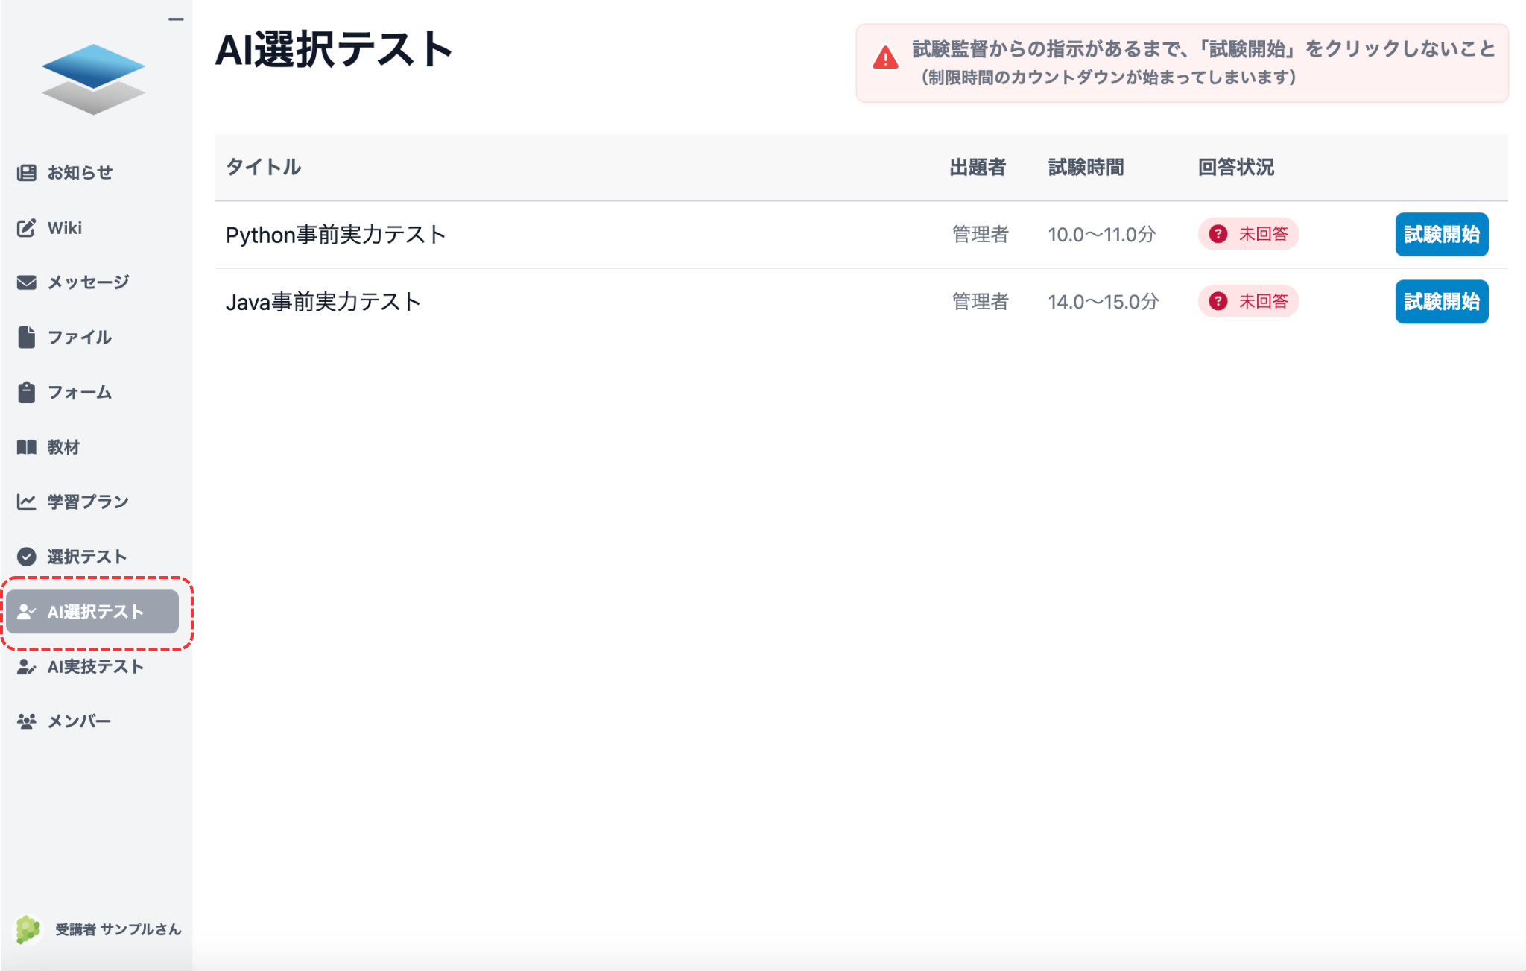Open the お知らせ (Announcements) icon
Screen dimensions: 1526x971
tap(26, 172)
